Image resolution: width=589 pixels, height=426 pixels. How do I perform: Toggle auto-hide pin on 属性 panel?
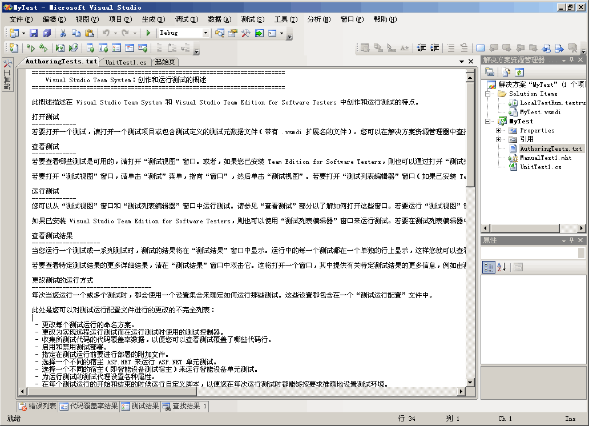coord(572,240)
